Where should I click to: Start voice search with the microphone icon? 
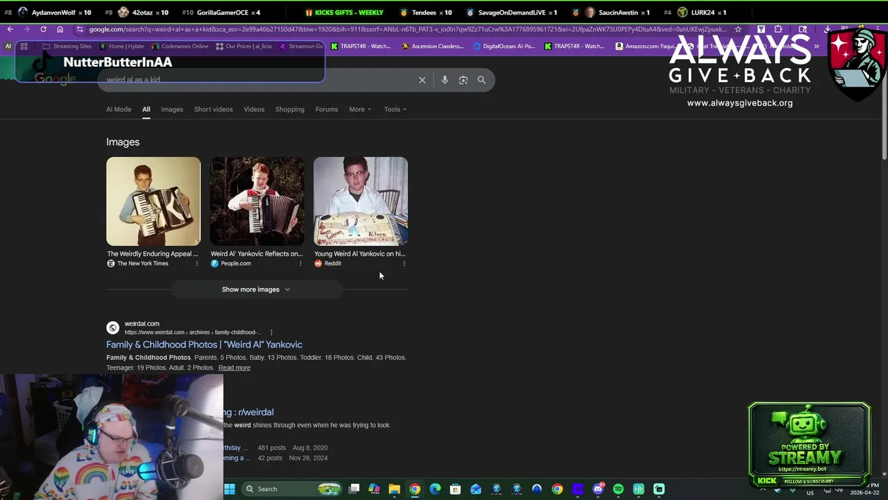tap(445, 80)
